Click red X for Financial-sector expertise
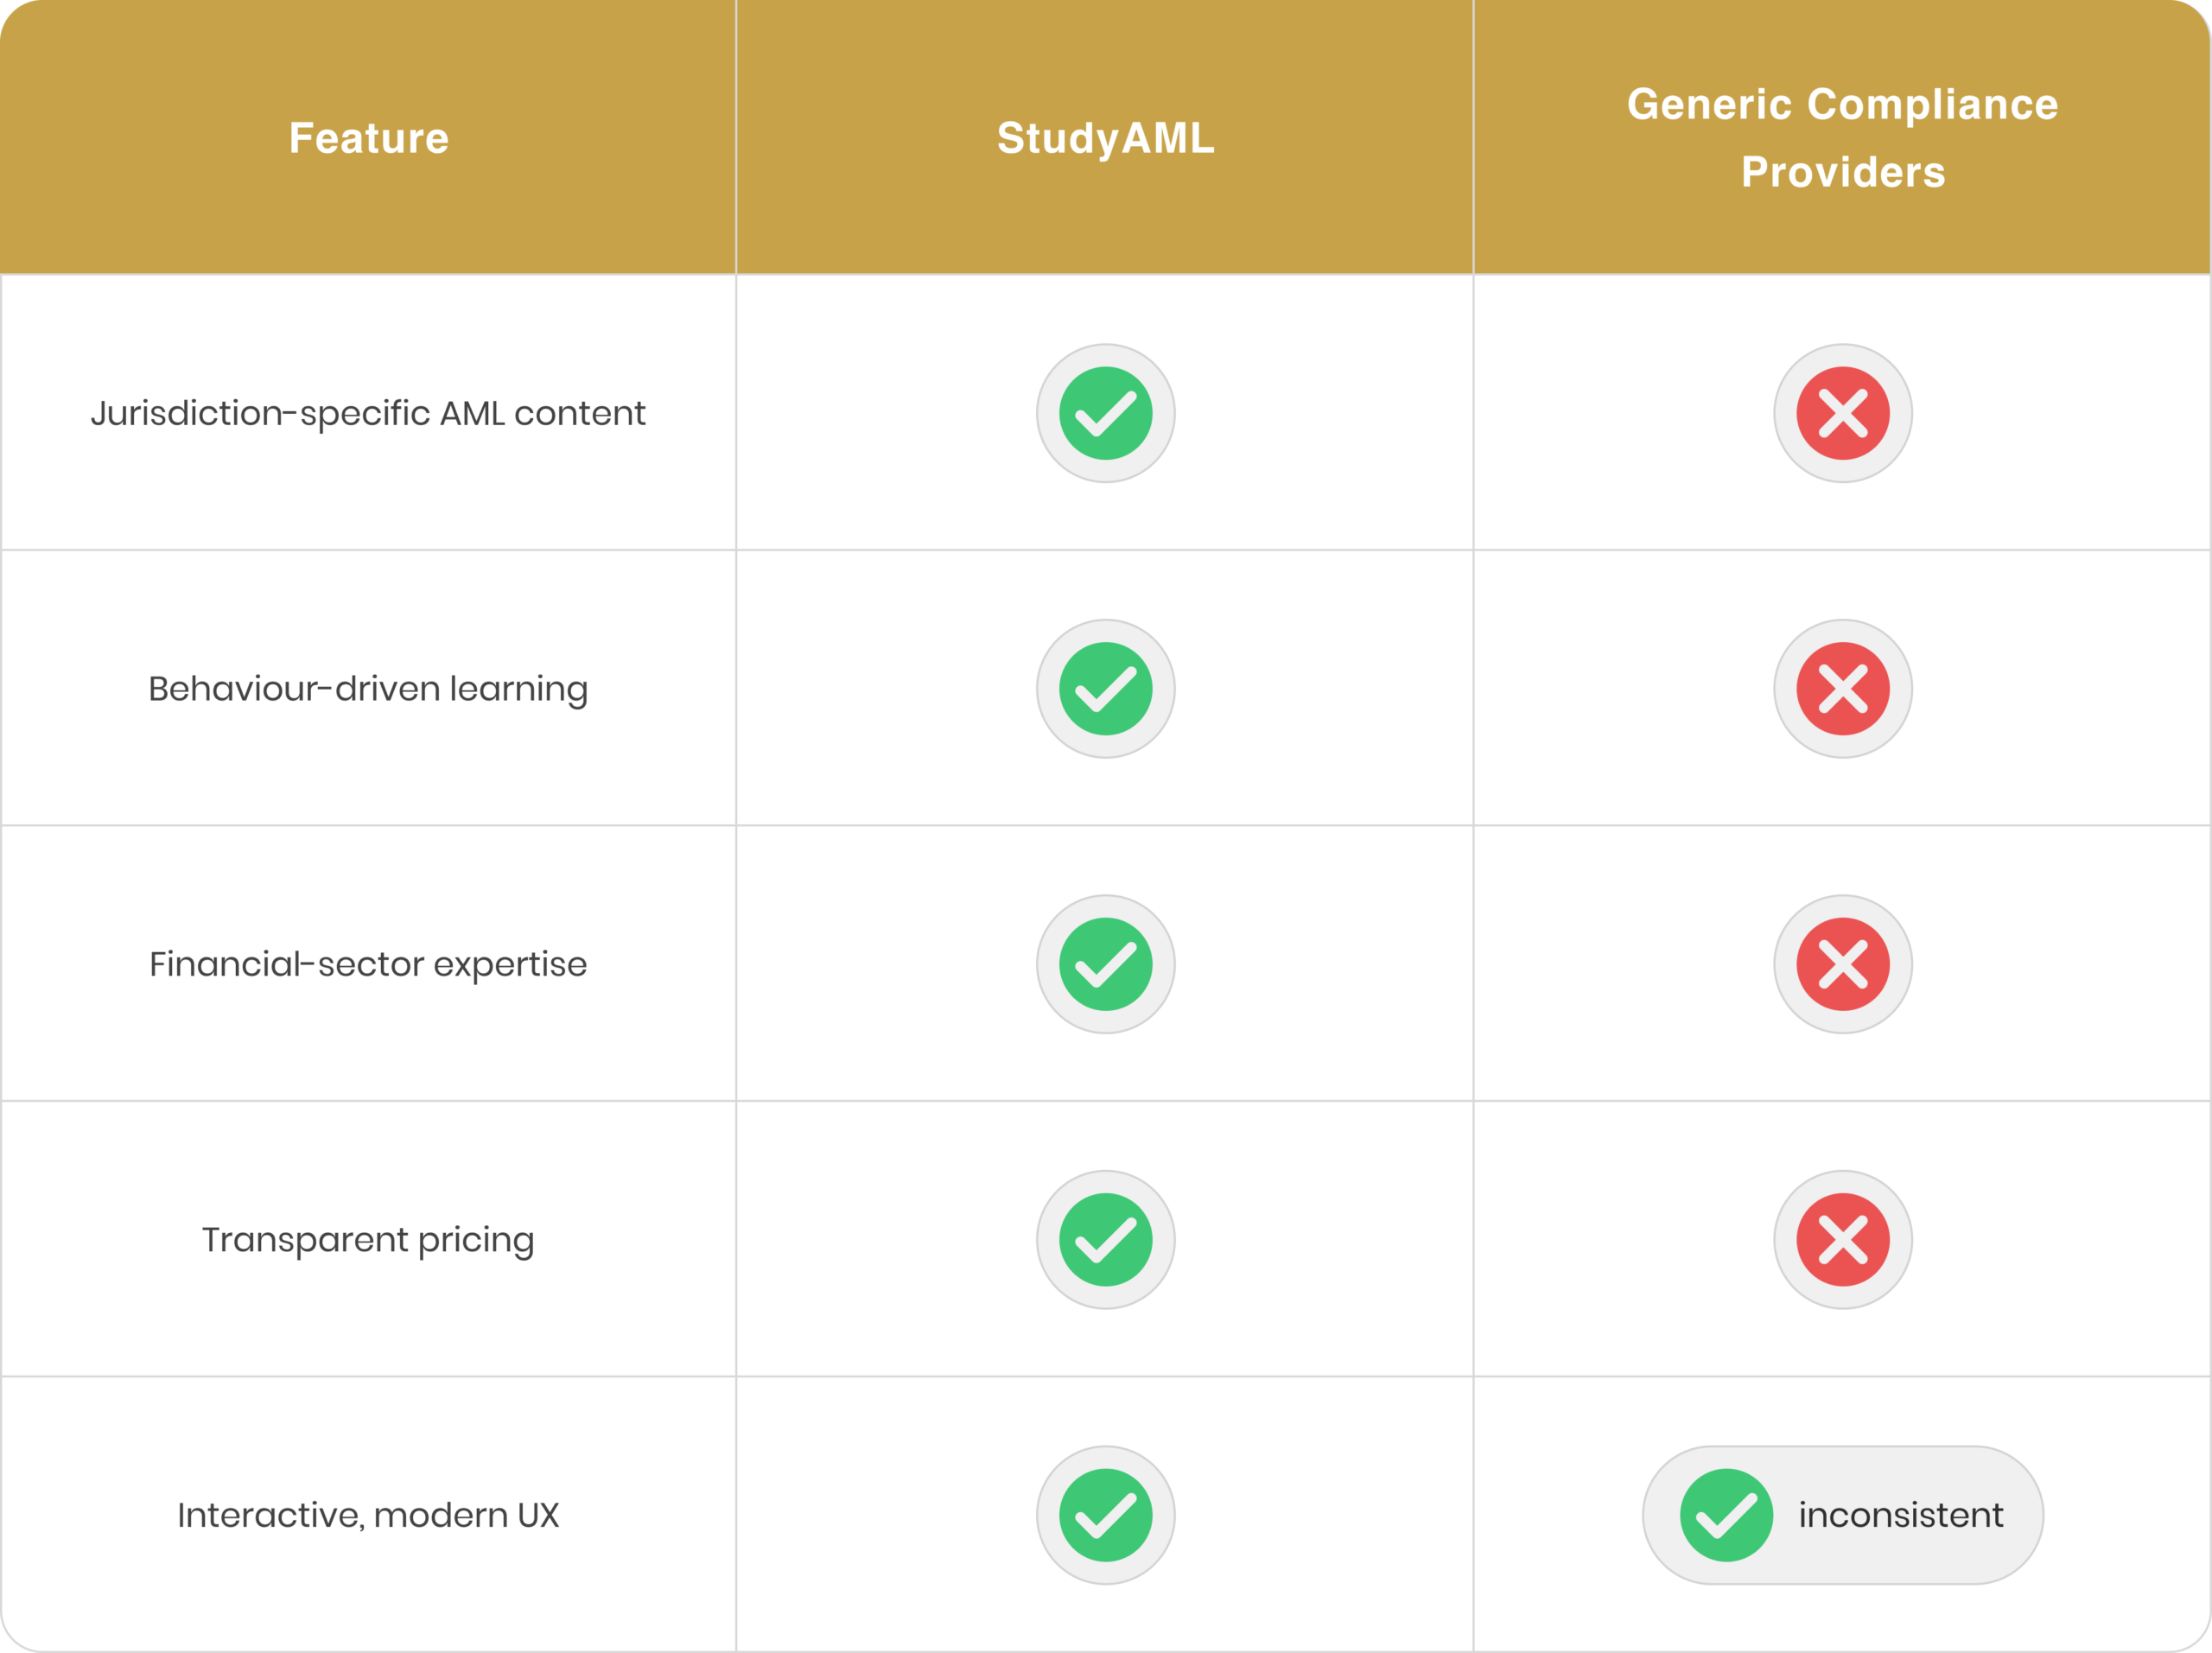 (1842, 964)
